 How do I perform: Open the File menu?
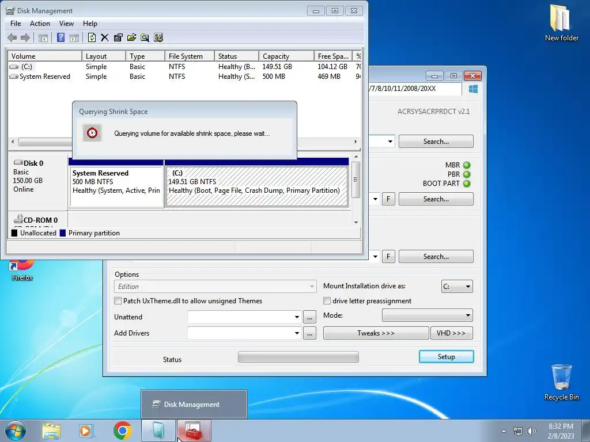[x=16, y=23]
